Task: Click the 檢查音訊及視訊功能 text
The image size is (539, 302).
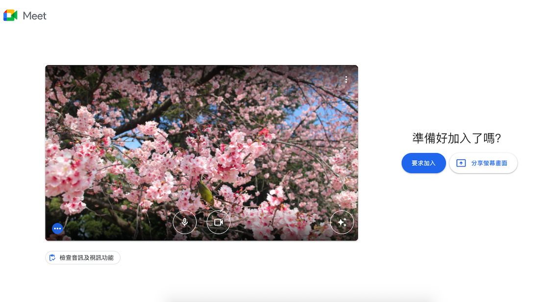Action: point(87,257)
